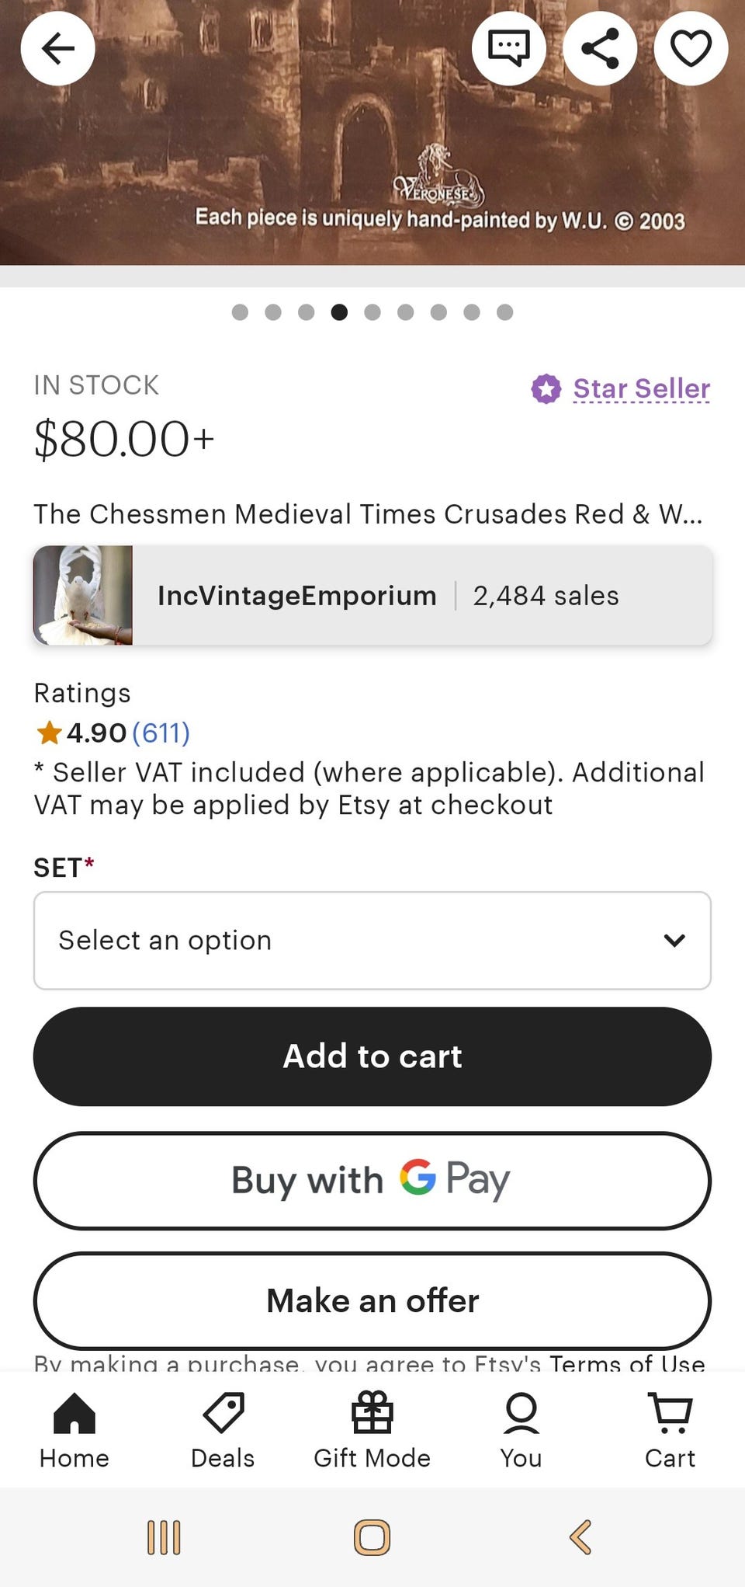Open the Deals tab
This screenshot has width=745, height=1587.
click(223, 1431)
